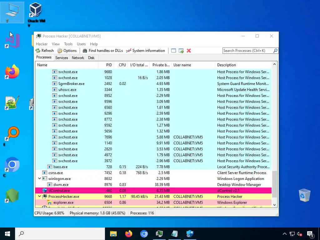The height and width of the screenshot is (240, 320).
Task: Switch to the Processes tab
Action: (44, 57)
